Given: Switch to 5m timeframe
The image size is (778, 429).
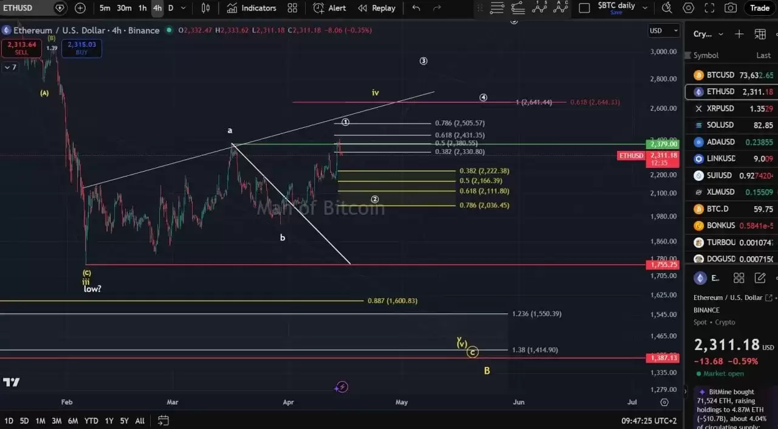Looking at the screenshot, I should pyautogui.click(x=105, y=8).
